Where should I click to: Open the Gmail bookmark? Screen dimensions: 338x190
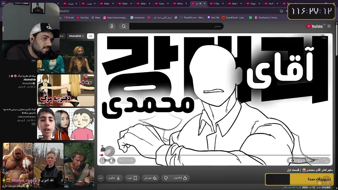click(69, 18)
